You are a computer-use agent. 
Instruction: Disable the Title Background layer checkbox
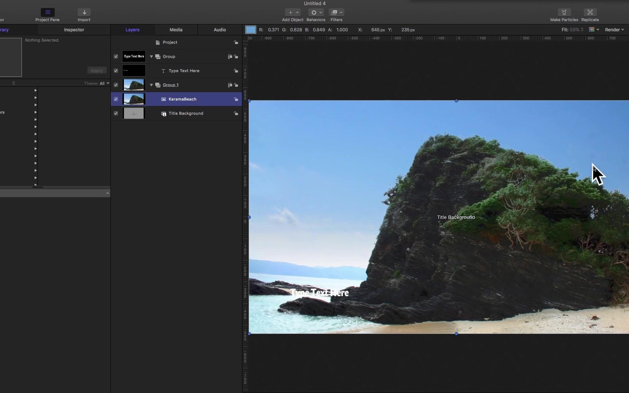116,113
